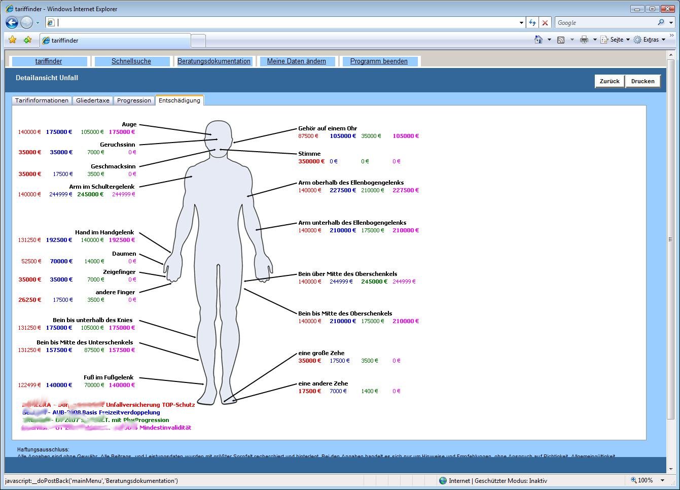Click the Internet zone globe icon
The image size is (680, 490).
pyautogui.click(x=443, y=480)
